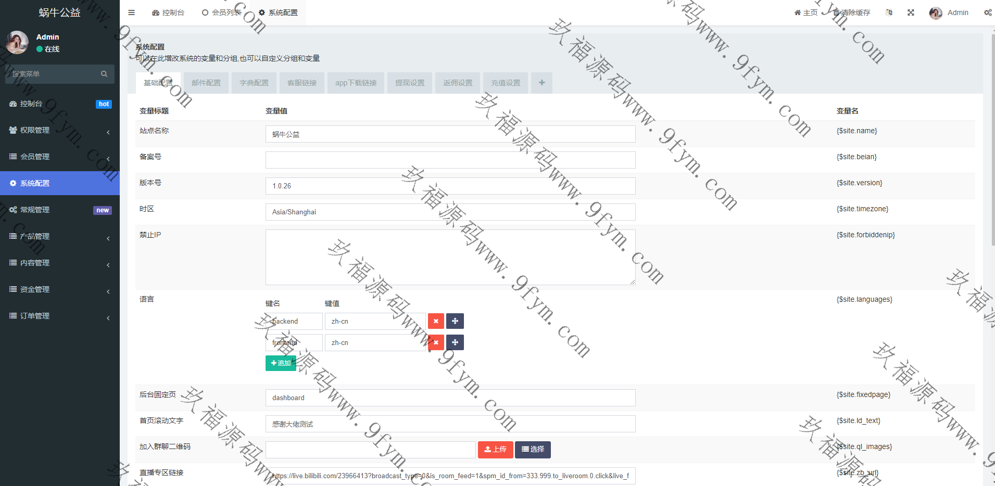Click the green 追加 button
Viewport: 995px width, 486px height.
click(281, 363)
